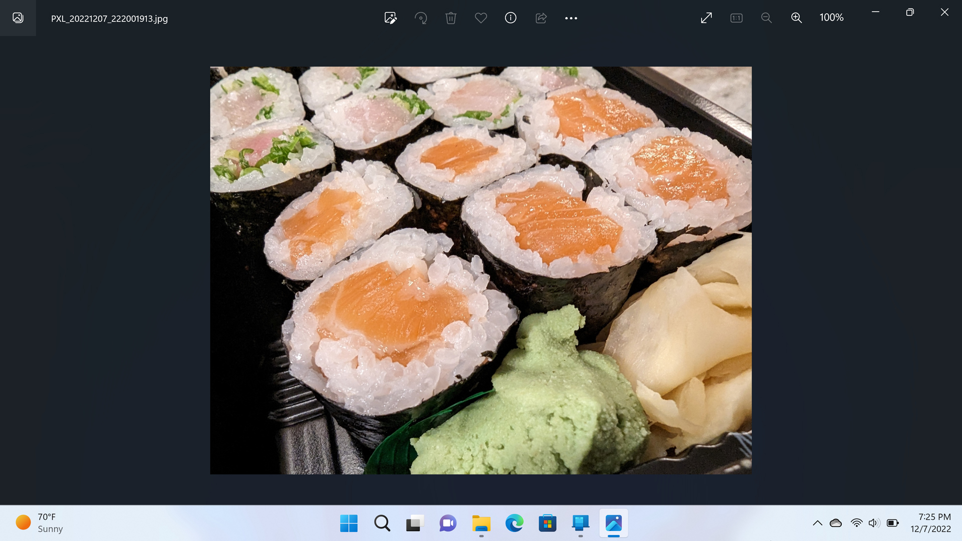Enter full screen view

coord(706,18)
